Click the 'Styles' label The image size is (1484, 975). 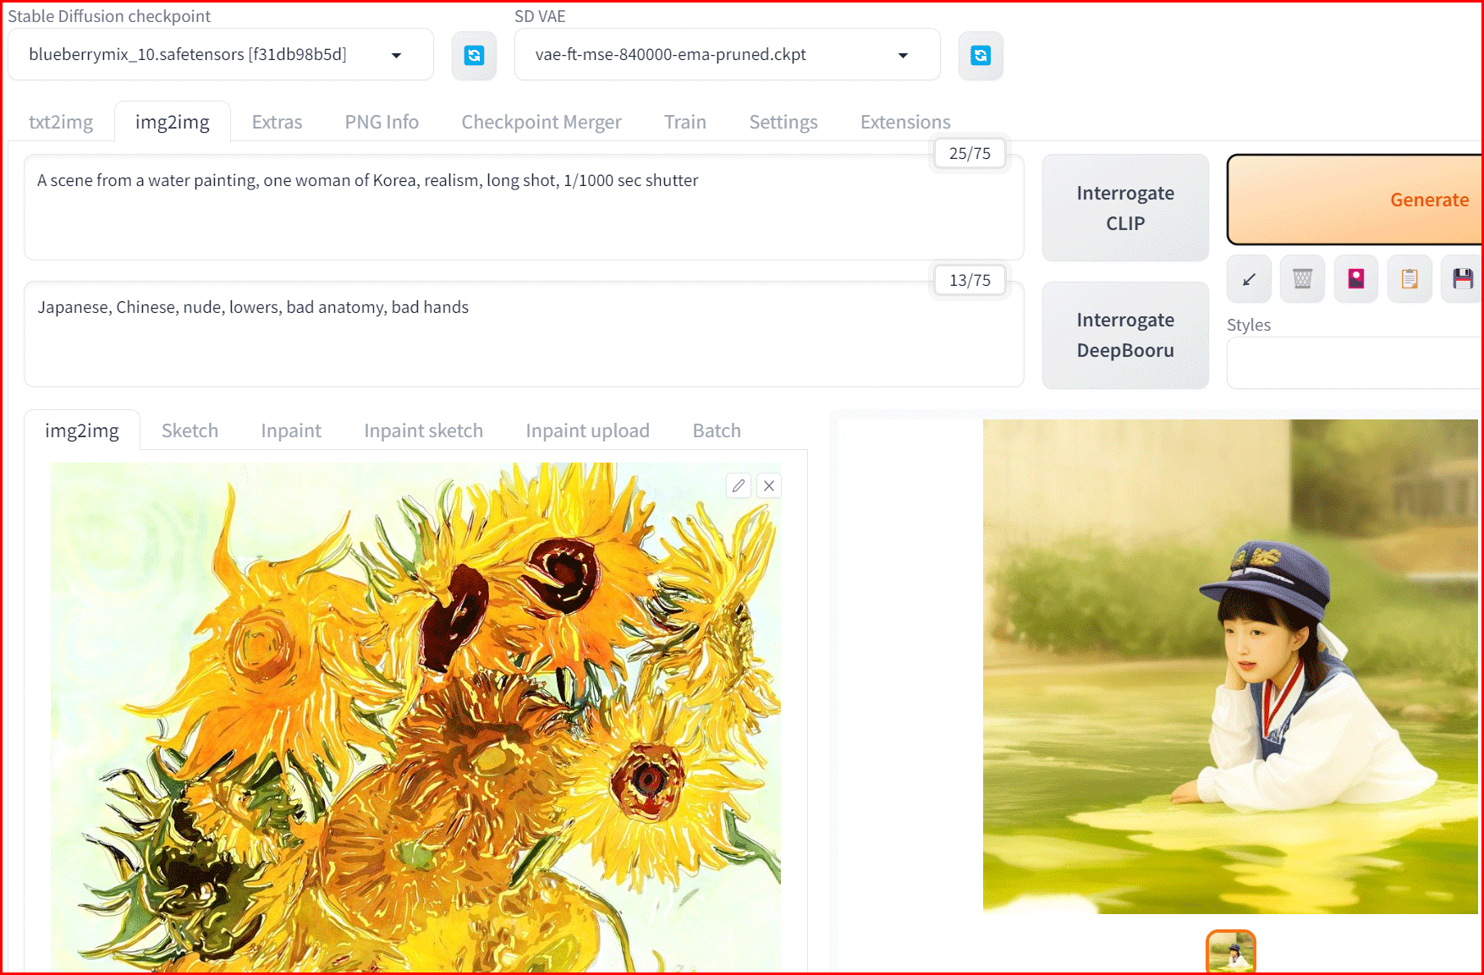click(x=1249, y=325)
